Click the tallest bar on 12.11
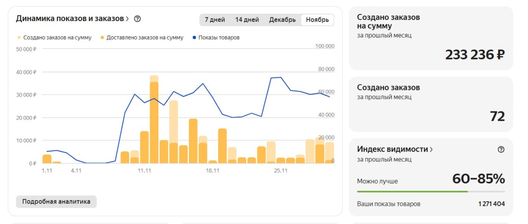The width and height of the screenshot is (528, 224). pos(154,119)
